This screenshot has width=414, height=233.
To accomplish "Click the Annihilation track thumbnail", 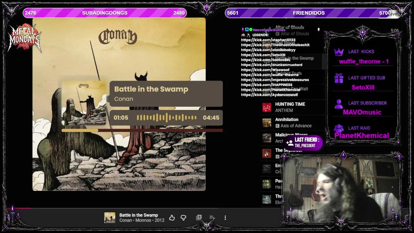I will [x=267, y=123].
